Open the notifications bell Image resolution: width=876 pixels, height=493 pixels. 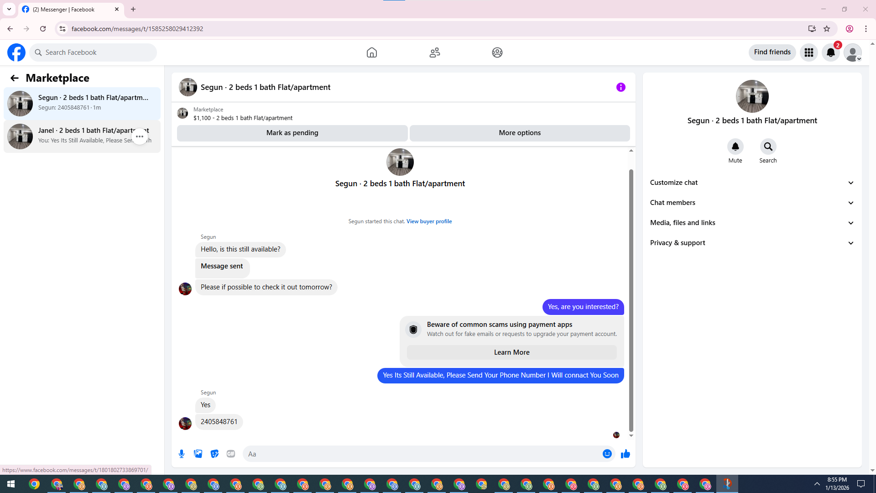[830, 52]
